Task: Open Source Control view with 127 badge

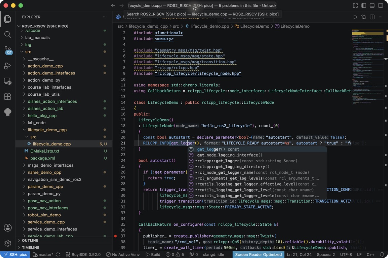Action: [8, 50]
